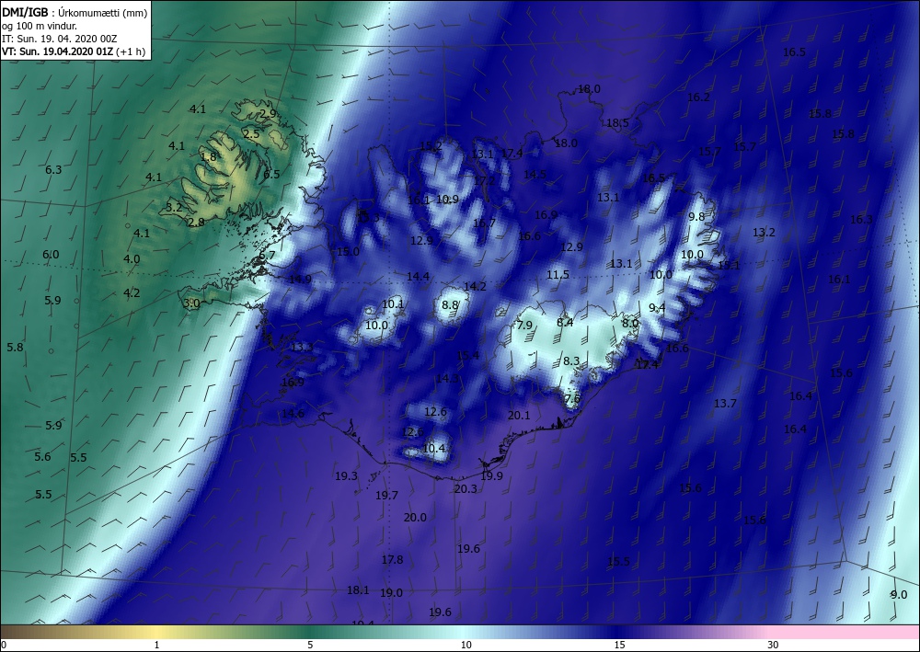Click the 19.9 value on the map

click(x=491, y=476)
